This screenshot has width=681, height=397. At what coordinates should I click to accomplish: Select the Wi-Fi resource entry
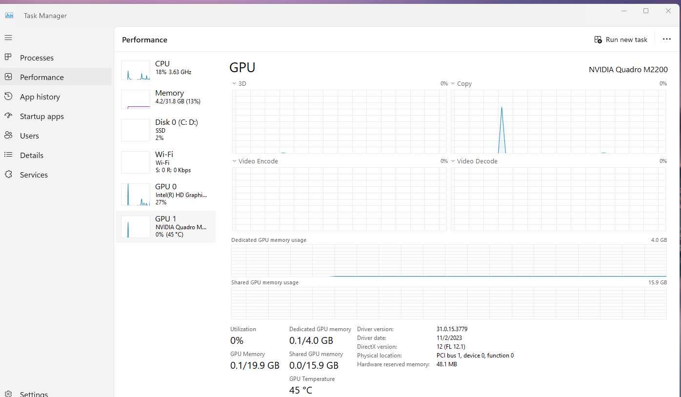click(165, 162)
